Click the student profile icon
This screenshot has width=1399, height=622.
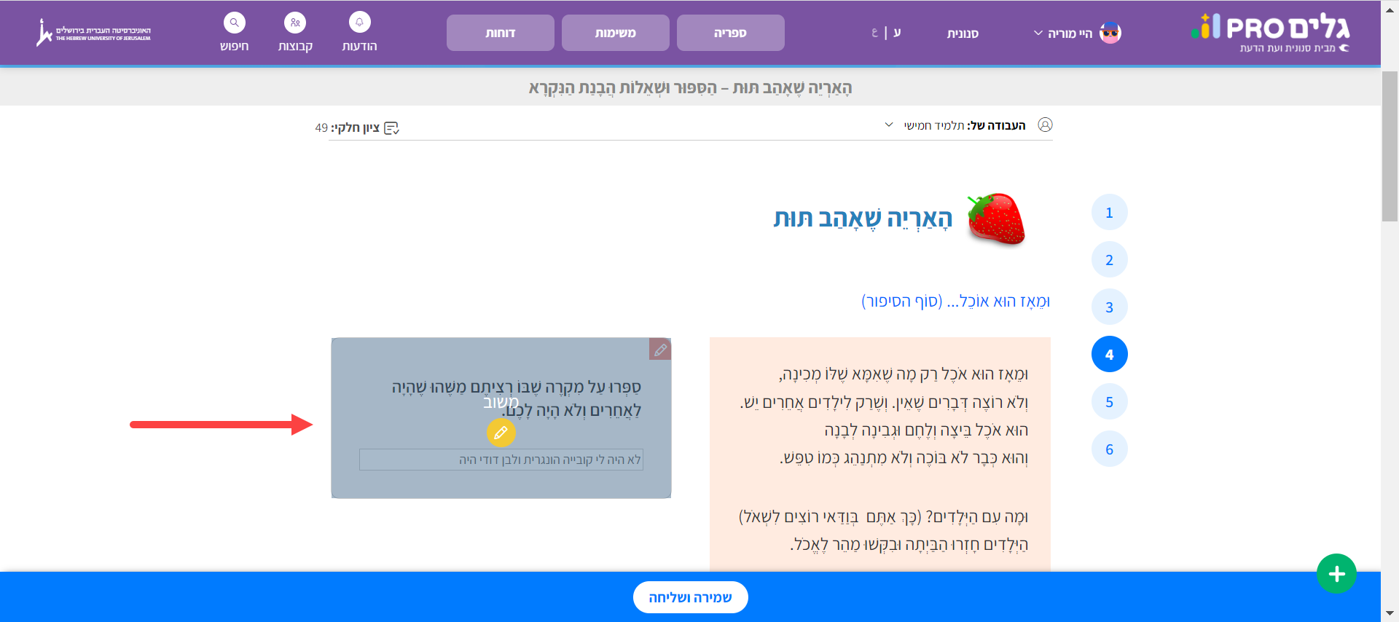coord(1045,125)
